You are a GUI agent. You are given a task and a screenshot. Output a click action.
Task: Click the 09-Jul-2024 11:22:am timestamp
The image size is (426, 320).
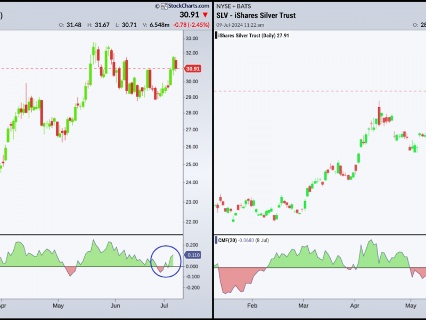tap(240, 25)
